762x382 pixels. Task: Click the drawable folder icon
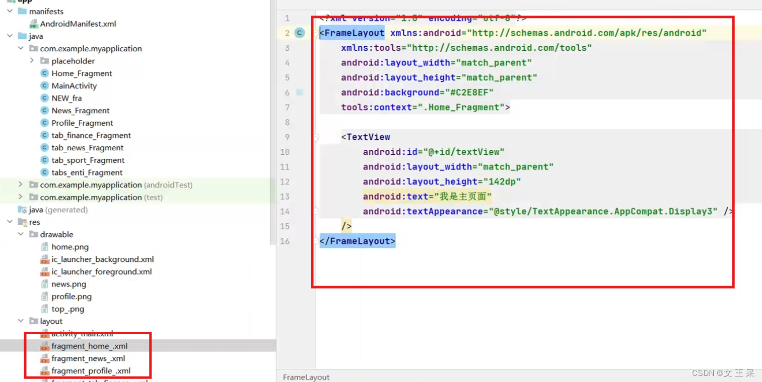tap(34, 234)
